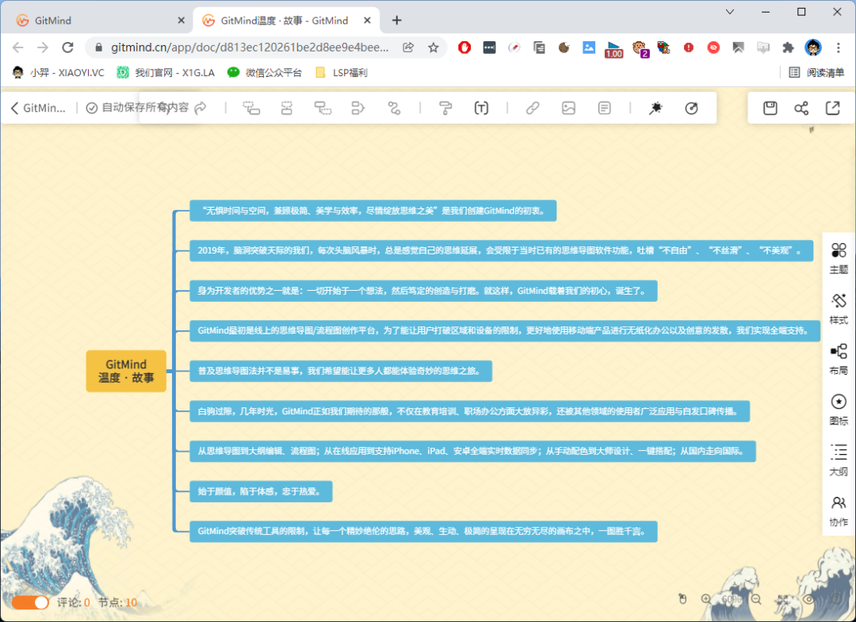Select node 始于颜值，陷于体感，忠于热爱。

pos(261,491)
